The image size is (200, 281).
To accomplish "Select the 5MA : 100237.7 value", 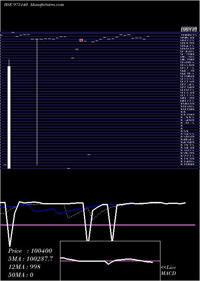I will coord(31,259).
